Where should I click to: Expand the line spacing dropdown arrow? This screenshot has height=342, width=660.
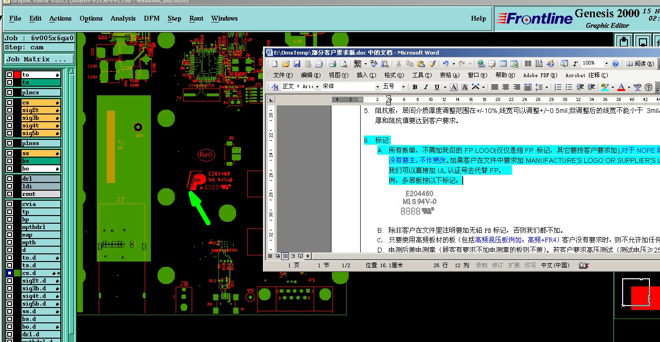tap(546, 87)
